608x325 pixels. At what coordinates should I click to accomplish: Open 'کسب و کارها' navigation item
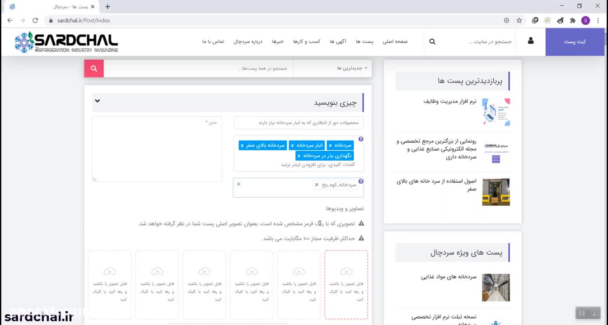click(306, 42)
